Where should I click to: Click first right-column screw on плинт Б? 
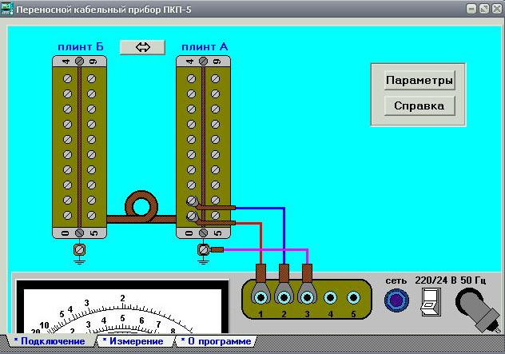click(91, 78)
